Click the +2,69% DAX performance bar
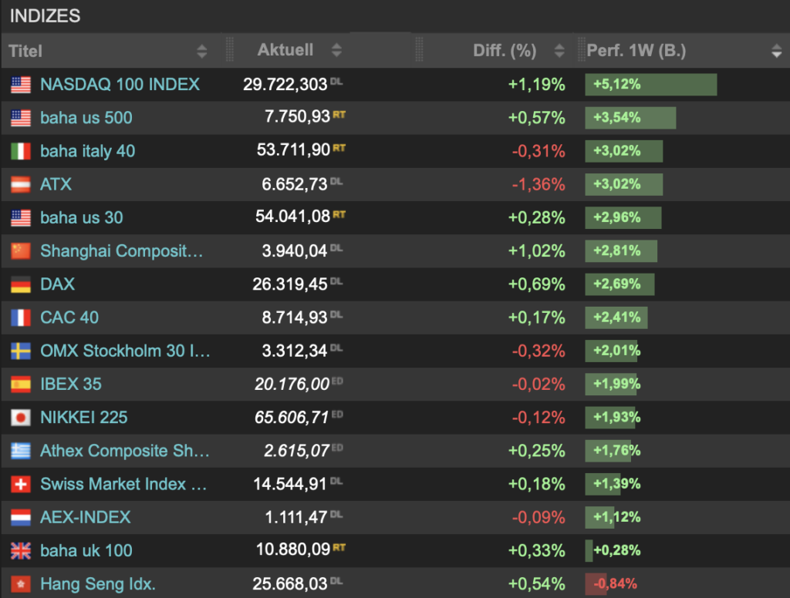Viewport: 790px width, 598px height. point(620,284)
